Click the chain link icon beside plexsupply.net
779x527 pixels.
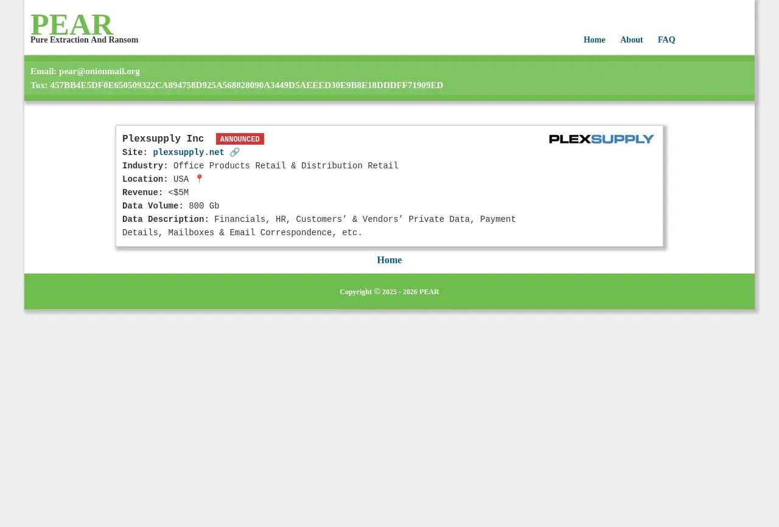pos(235,153)
